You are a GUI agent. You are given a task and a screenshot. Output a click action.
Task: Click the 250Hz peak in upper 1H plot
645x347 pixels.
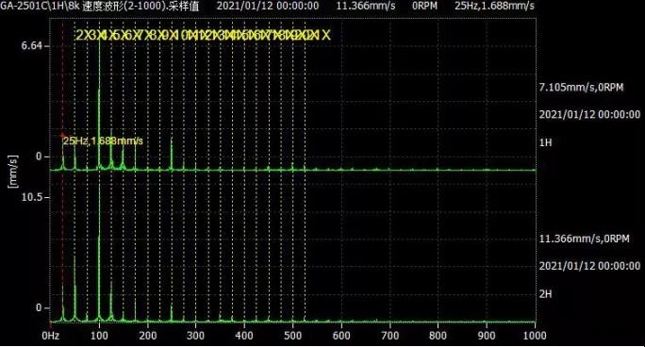click(x=172, y=154)
